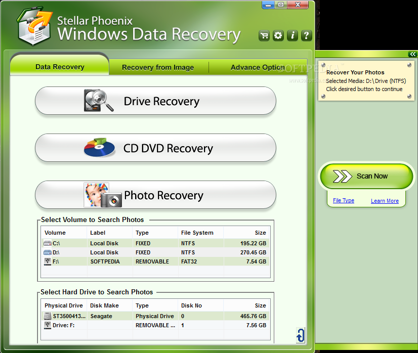Click the F:\ USB drive icon
The image size is (418, 353).
tap(48, 261)
